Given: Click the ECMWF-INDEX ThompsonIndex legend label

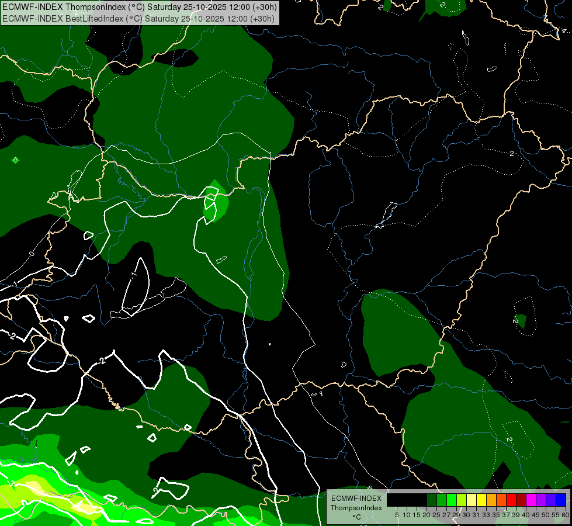Looking at the screenshot, I should 356,503.
